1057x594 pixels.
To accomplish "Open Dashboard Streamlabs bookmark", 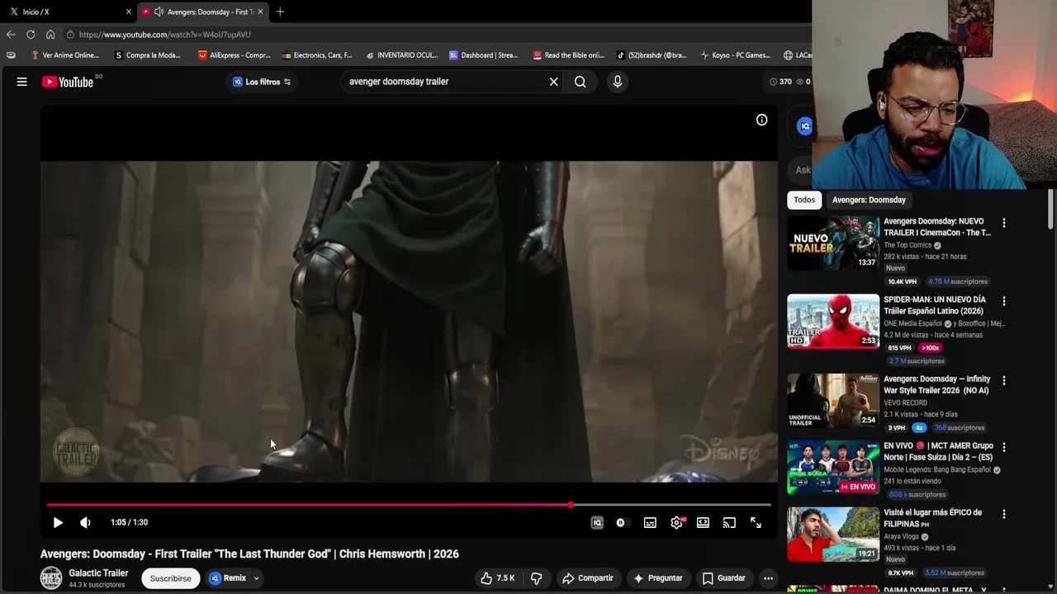I will click(x=483, y=55).
